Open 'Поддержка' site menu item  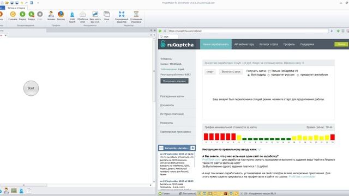[x=307, y=44]
